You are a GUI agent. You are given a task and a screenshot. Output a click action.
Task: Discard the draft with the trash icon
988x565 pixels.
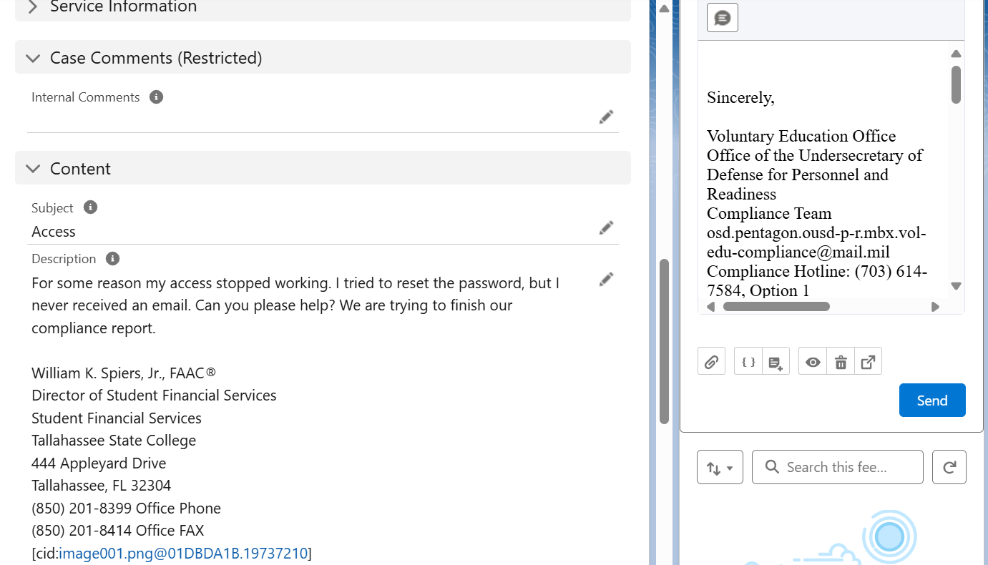(841, 362)
